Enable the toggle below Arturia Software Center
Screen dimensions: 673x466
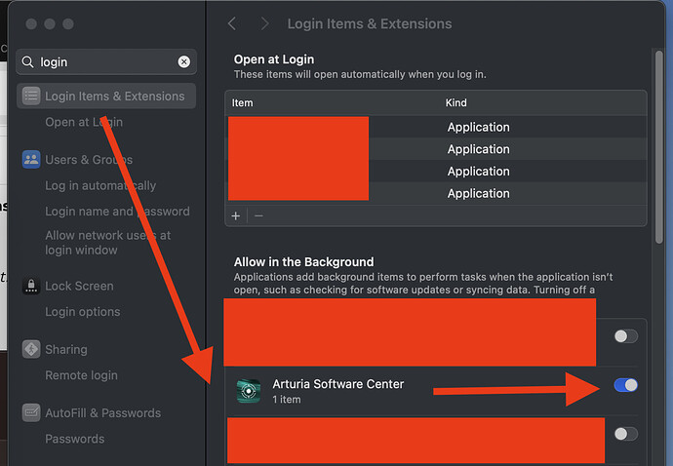[x=625, y=434]
